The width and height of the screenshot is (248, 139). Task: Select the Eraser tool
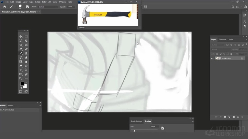pos(26,57)
